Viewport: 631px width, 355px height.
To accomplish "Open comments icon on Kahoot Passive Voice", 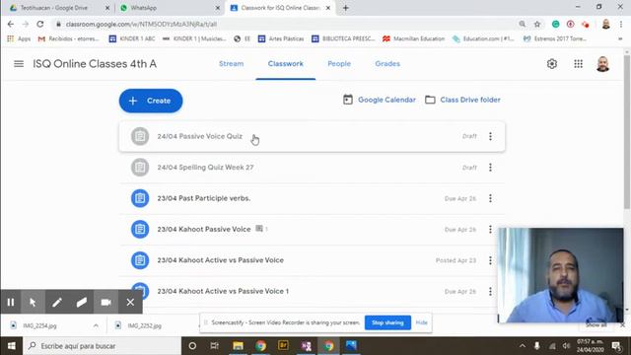I will (259, 229).
